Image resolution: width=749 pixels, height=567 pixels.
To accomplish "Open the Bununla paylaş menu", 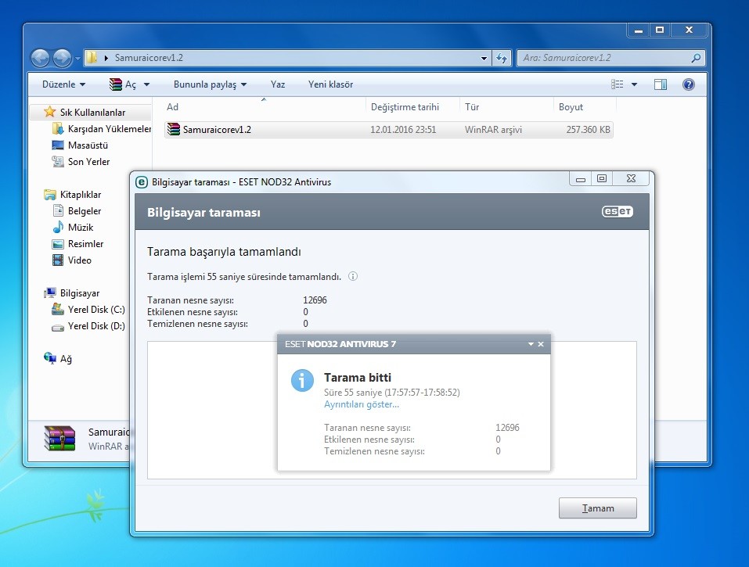I will (210, 84).
